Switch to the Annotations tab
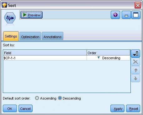The image size is (143, 115). [52, 36]
